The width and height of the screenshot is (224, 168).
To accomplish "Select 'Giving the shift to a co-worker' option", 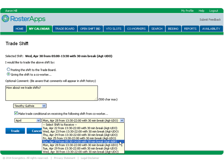I will click(8, 74).
